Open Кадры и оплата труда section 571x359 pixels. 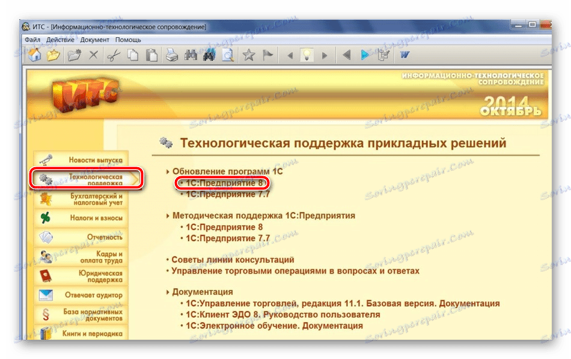pos(81,257)
